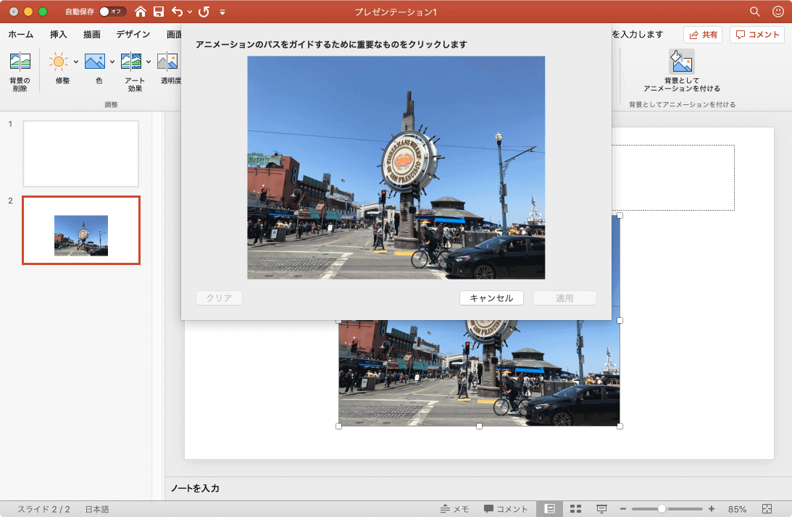Click the zoom slider handle
792x517 pixels.
[x=661, y=509]
